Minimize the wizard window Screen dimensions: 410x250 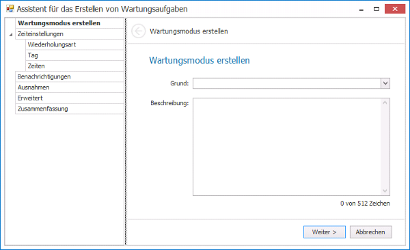pos(361,9)
